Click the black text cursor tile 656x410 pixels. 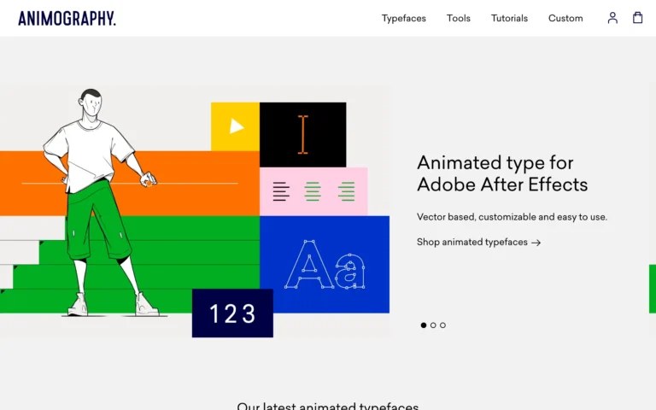point(303,135)
